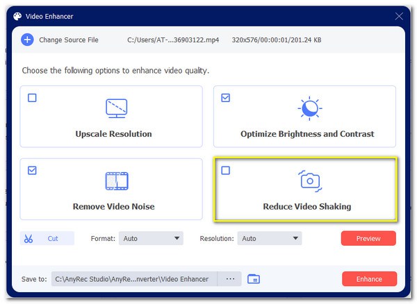Open the Resolution dropdown
The height and width of the screenshot is (304, 417).
pos(270,238)
